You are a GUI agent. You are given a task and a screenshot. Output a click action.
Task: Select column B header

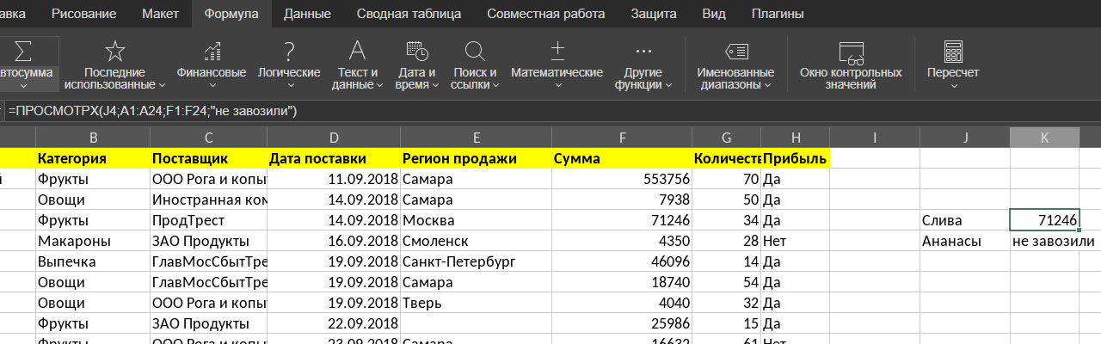coord(93,138)
